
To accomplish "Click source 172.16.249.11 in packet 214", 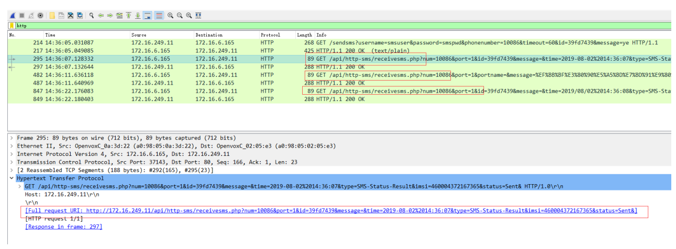I will click(x=151, y=42).
